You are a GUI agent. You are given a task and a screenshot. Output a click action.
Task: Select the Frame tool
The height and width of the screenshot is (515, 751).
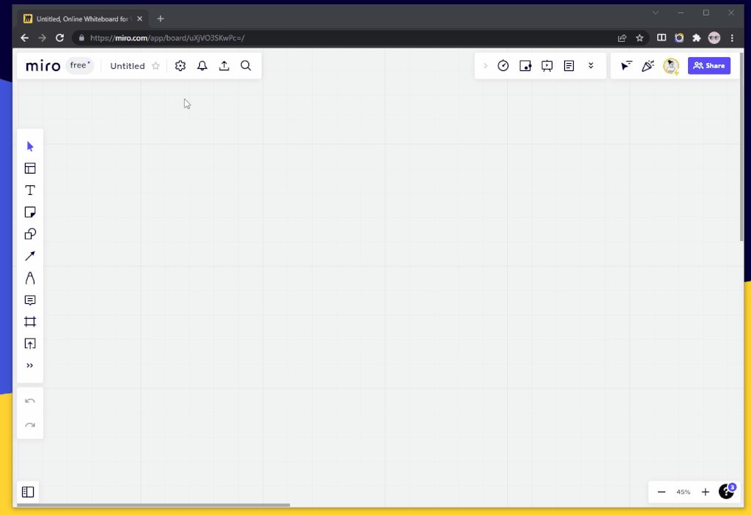coord(30,322)
